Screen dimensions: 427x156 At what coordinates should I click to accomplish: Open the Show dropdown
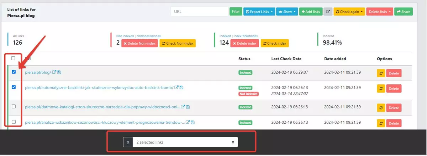point(287,12)
